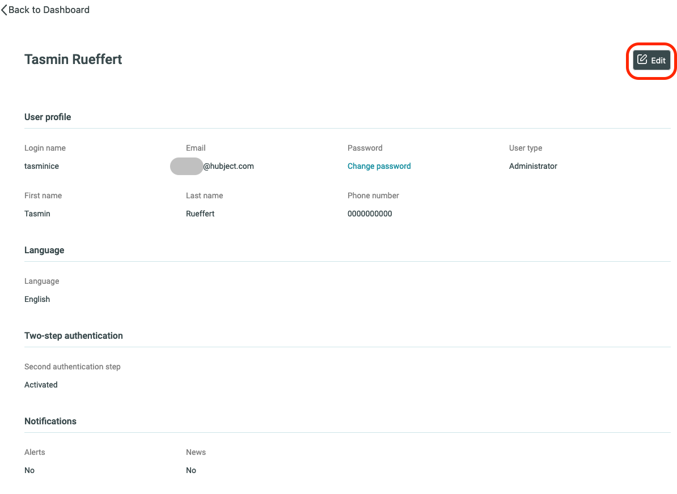Select the Administrator user type value
The width and height of the screenshot is (677, 494).
click(533, 166)
